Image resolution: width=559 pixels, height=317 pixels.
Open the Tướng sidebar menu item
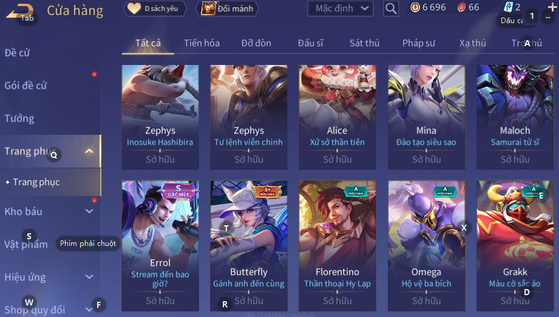[19, 118]
